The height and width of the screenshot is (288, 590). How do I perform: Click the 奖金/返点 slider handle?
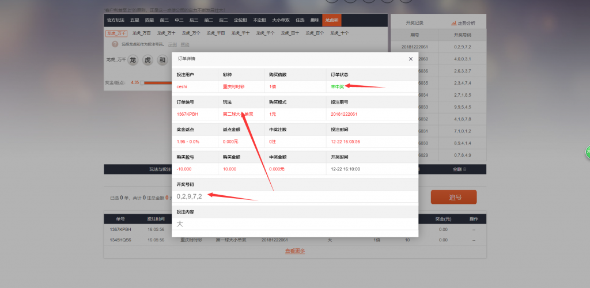(x=142, y=83)
